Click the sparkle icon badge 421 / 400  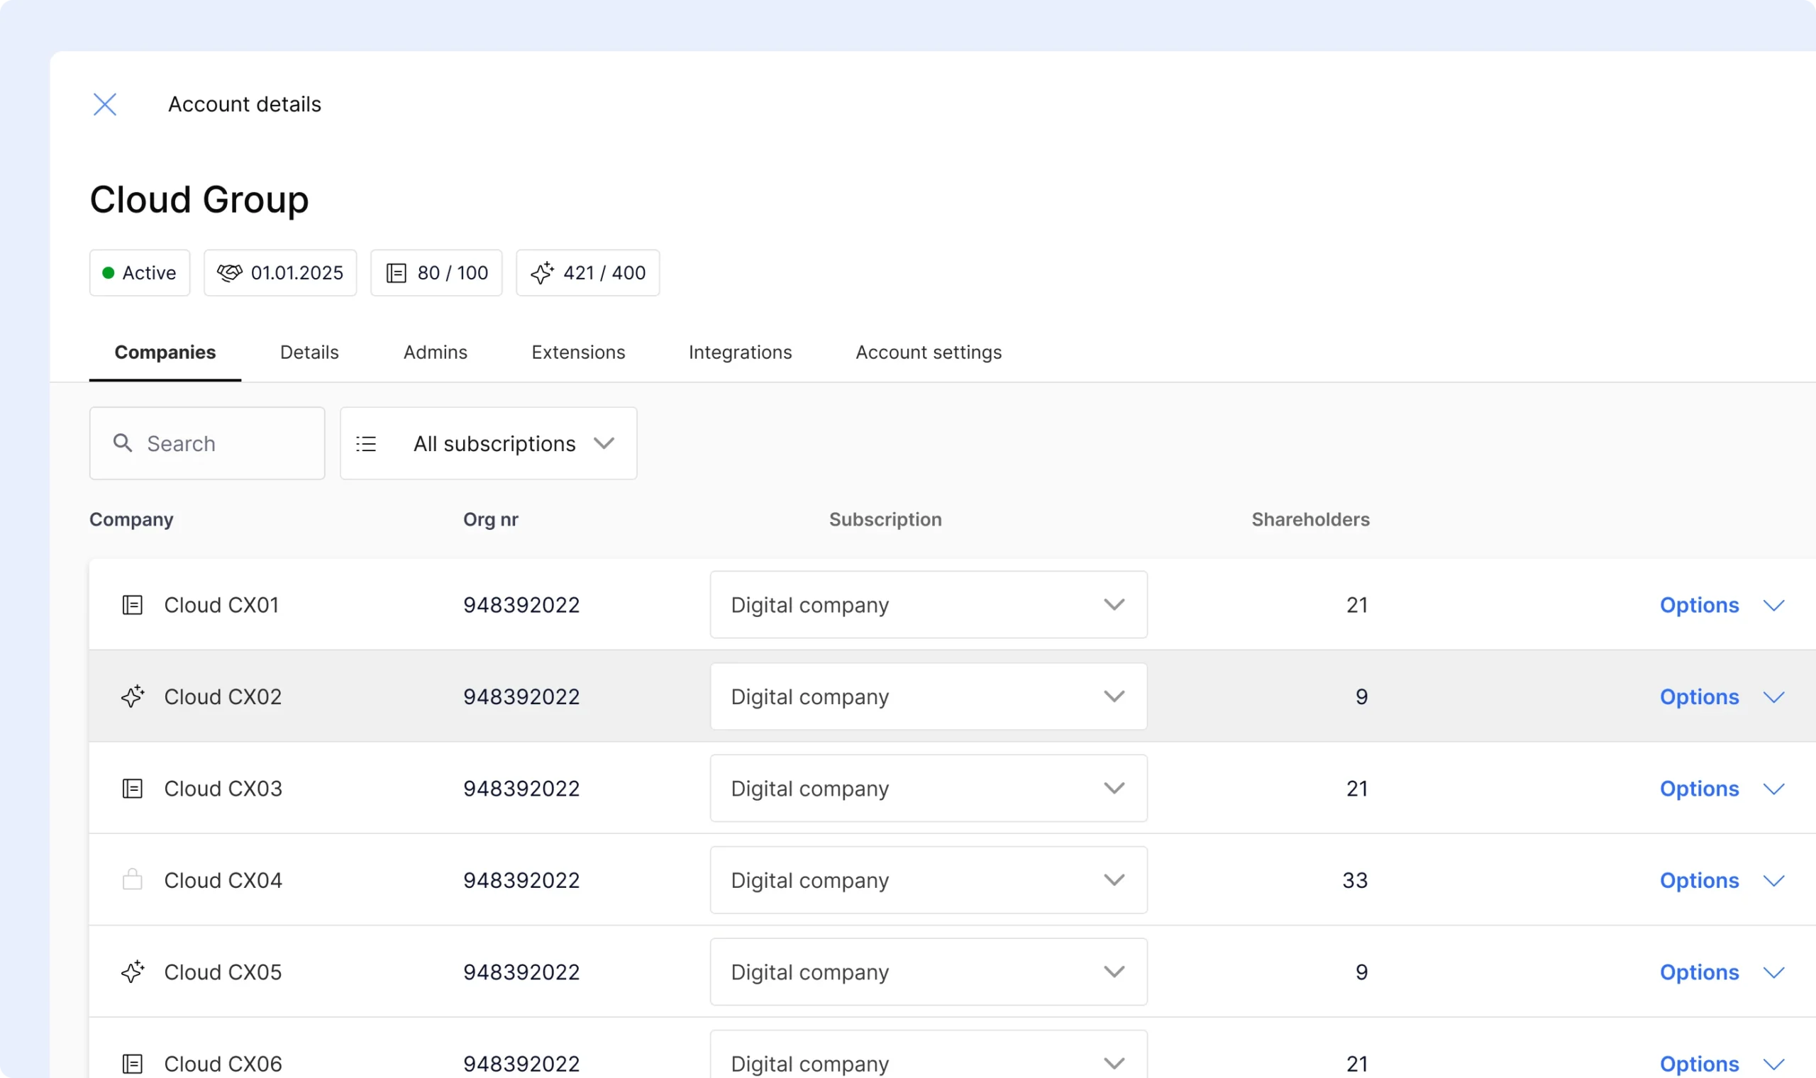[587, 273]
